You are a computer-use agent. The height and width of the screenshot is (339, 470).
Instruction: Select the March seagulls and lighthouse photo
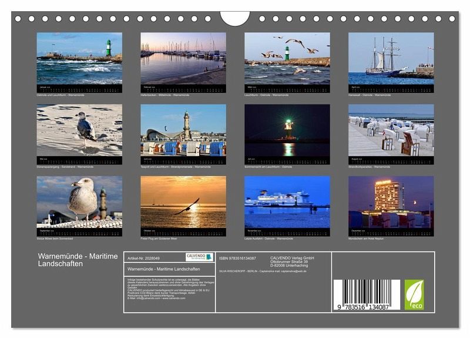[x=287, y=58]
